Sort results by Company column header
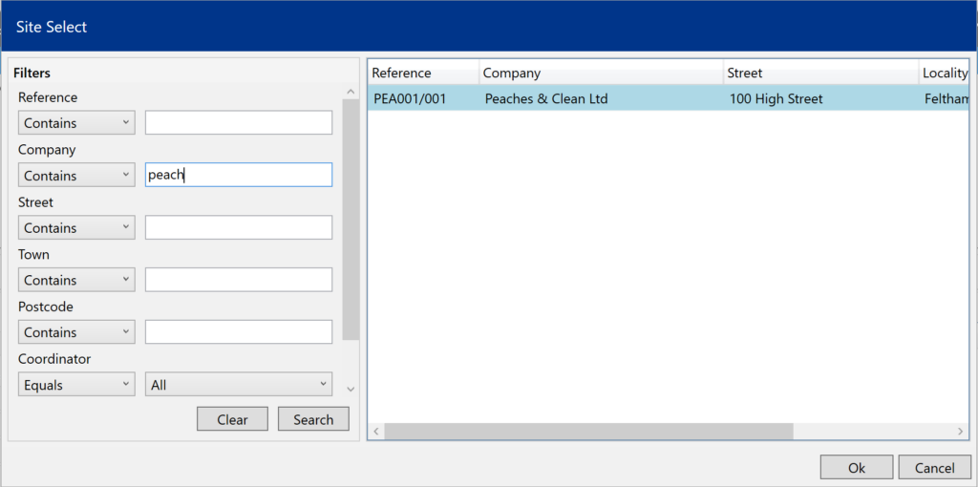Image resolution: width=978 pixels, height=487 pixels. pos(600,74)
